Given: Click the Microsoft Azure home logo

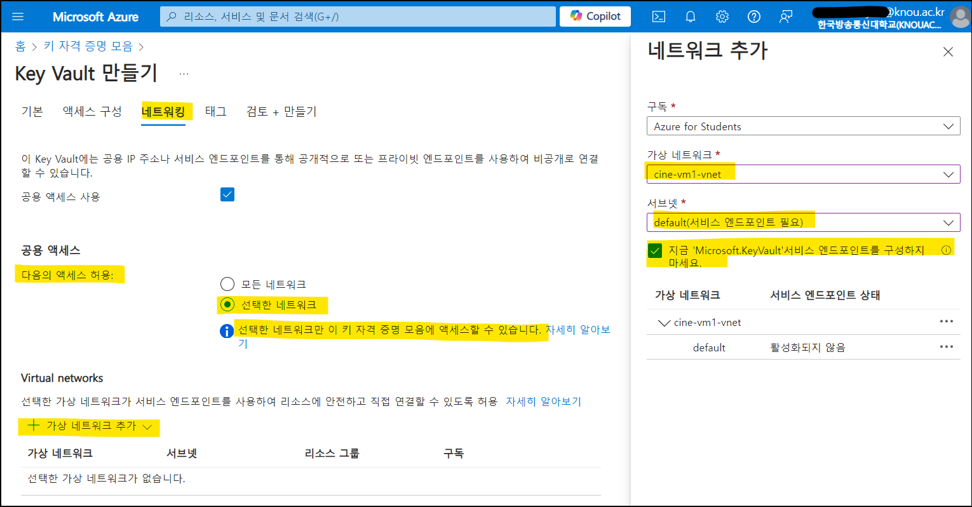Looking at the screenshot, I should click(x=95, y=17).
